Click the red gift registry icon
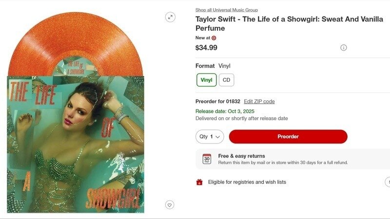390x219 pixels. tap(199, 182)
